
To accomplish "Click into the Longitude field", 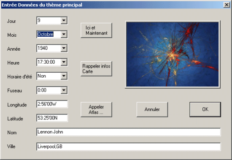I will [x=52, y=104].
